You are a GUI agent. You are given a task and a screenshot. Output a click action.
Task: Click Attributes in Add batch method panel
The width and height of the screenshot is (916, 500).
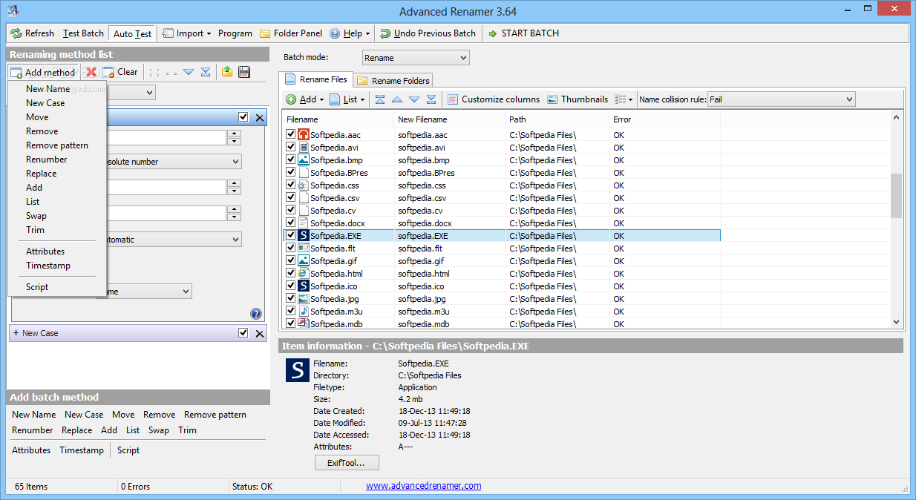tap(31, 450)
